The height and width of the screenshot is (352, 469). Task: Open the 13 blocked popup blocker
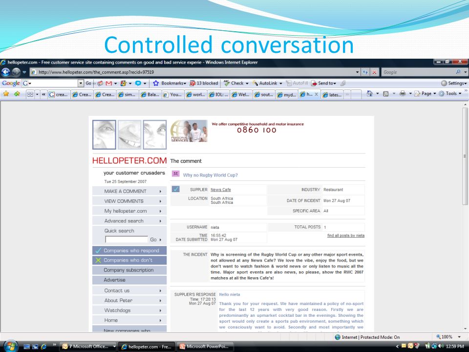pyautogui.click(x=204, y=83)
